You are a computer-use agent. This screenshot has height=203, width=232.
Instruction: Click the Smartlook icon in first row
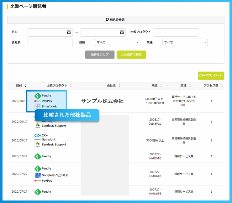[38, 107]
